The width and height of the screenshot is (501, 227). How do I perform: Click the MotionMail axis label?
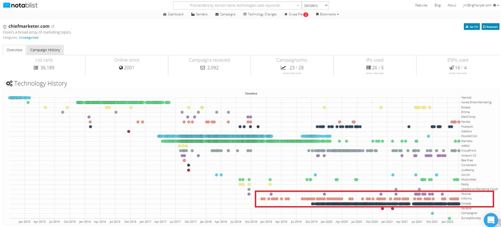469,180
